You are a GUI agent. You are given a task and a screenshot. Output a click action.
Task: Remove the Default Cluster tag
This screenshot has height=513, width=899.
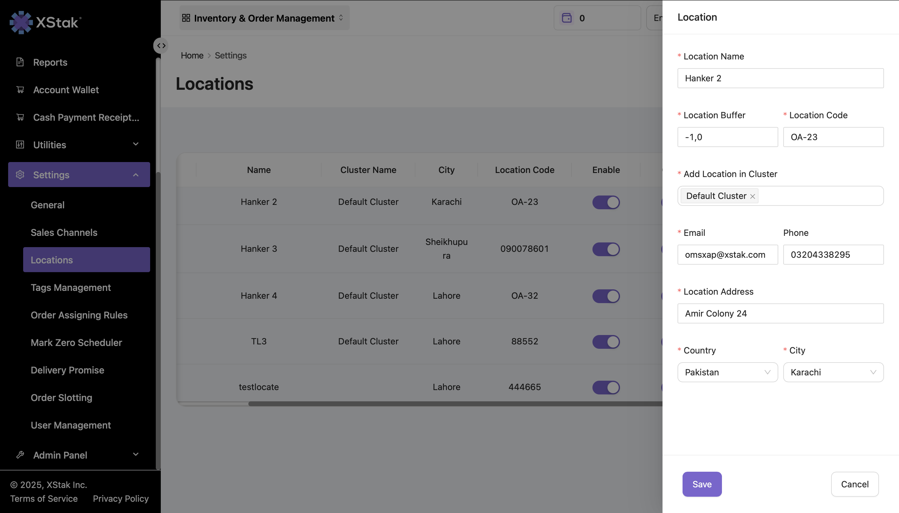tap(753, 196)
